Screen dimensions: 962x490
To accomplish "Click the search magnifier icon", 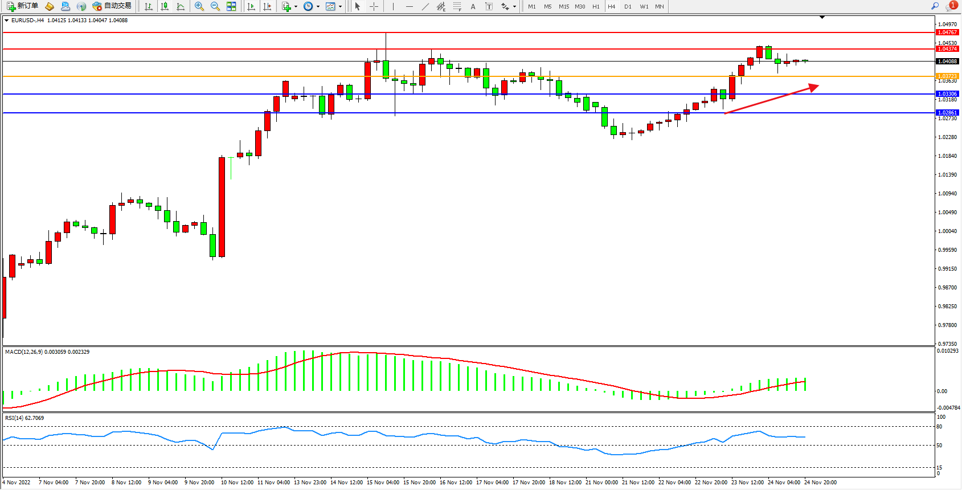I will pos(935,6).
